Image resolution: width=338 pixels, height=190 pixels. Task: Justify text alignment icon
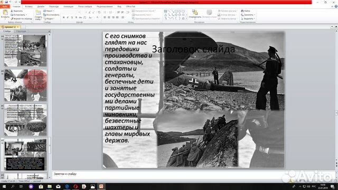click(117, 17)
